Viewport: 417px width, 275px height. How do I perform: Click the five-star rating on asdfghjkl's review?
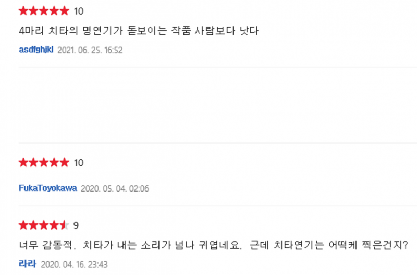click(x=44, y=11)
